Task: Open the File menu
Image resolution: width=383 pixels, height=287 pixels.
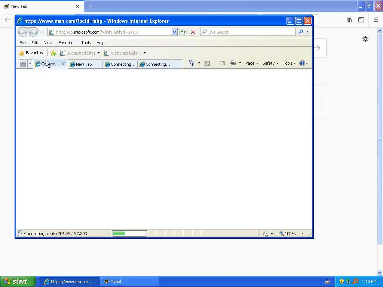Action: (x=22, y=43)
